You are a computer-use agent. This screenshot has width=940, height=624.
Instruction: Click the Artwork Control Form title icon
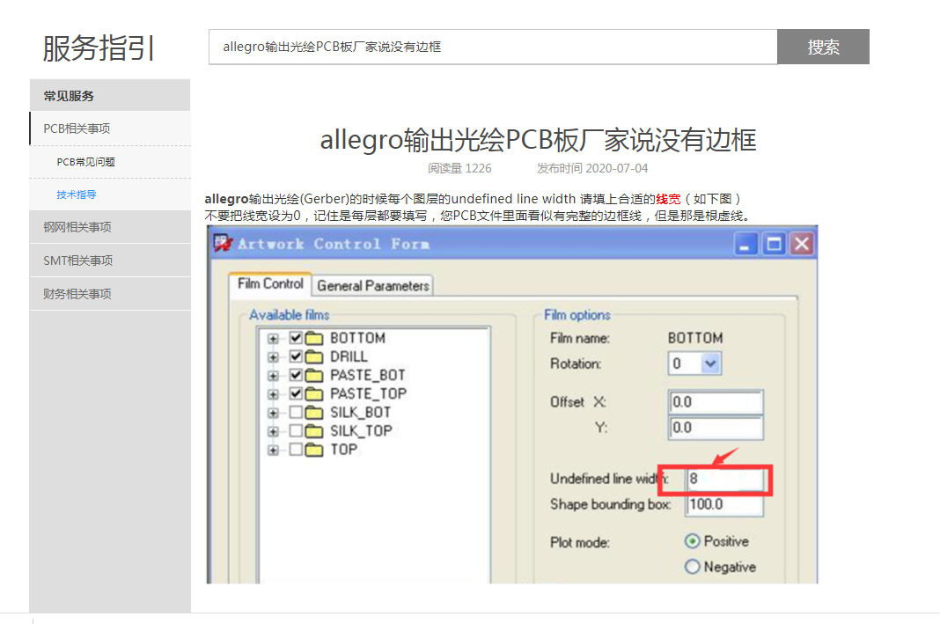(x=224, y=244)
